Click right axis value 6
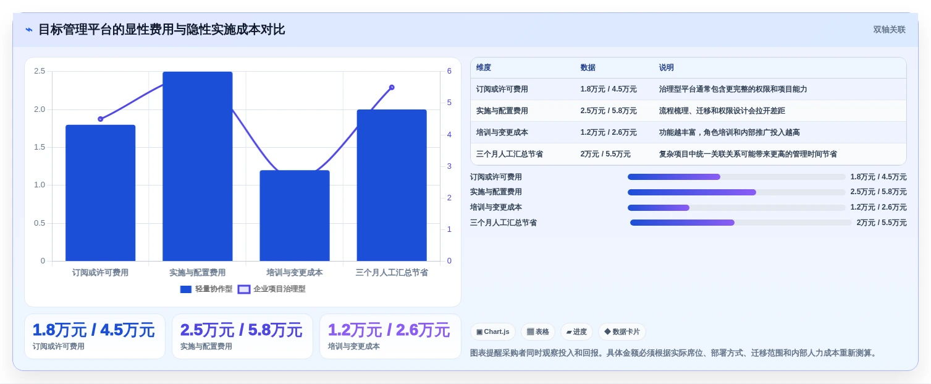Screen dimensions: 931x384 click(449, 71)
